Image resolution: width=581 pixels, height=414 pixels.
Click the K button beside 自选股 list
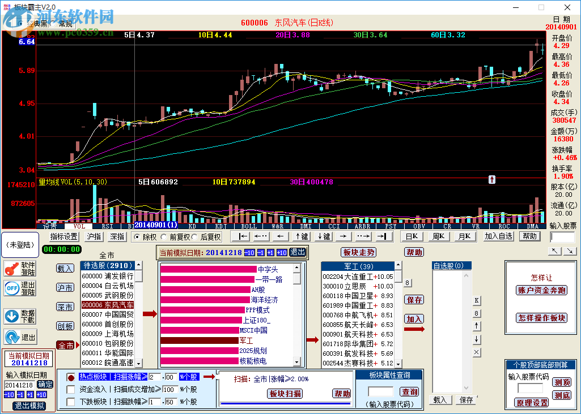tap(477, 300)
